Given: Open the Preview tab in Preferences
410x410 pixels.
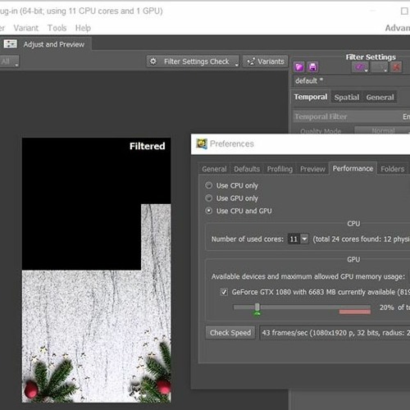Looking at the screenshot, I should 312,169.
